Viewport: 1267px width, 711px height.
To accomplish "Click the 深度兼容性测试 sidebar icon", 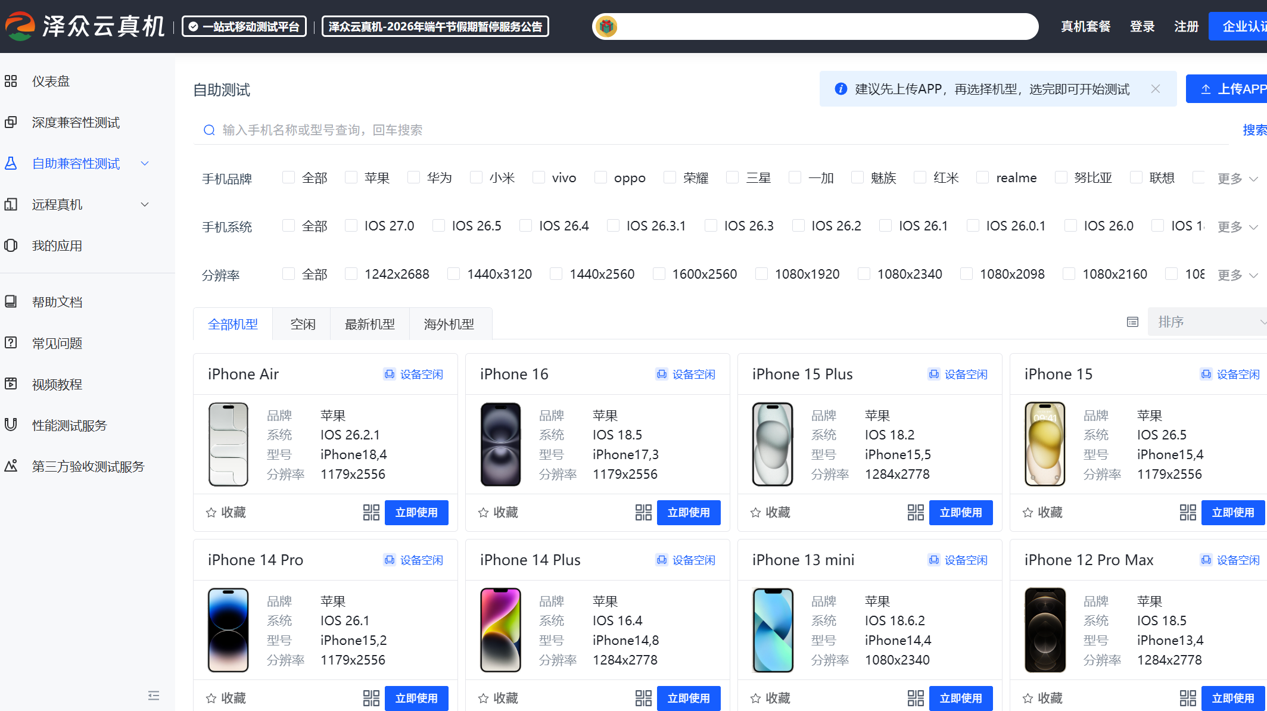I will click(11, 122).
